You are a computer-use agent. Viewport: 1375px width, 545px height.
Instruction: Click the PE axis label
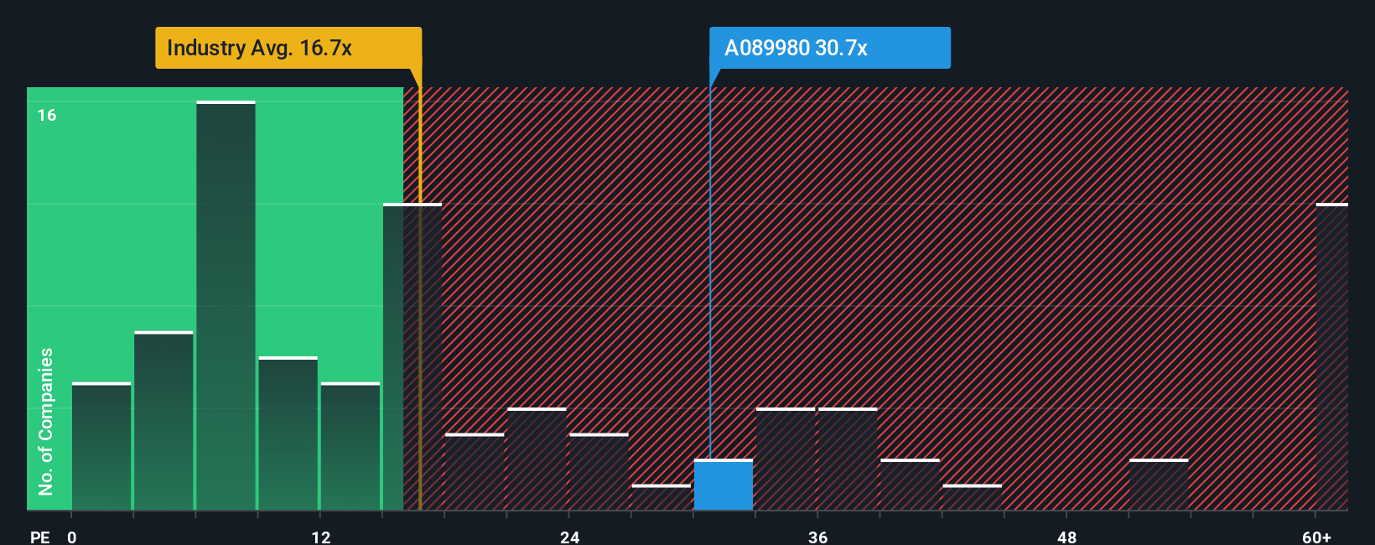pyautogui.click(x=39, y=537)
